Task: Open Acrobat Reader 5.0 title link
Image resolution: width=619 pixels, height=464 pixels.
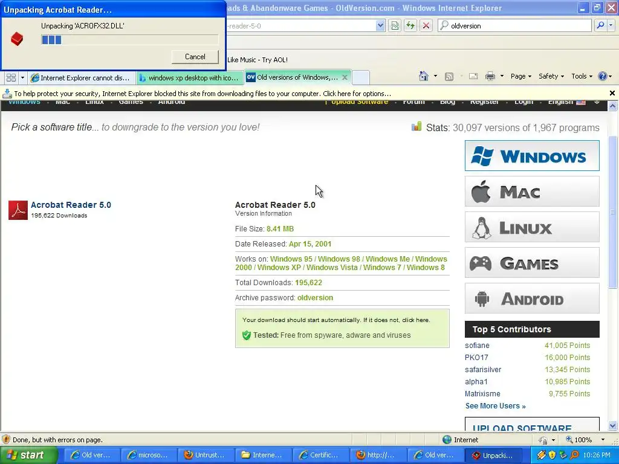Action: [71, 205]
